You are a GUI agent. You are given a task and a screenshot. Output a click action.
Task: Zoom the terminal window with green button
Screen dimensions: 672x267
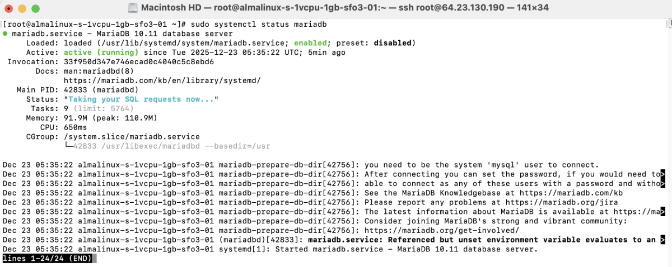pos(35,9)
